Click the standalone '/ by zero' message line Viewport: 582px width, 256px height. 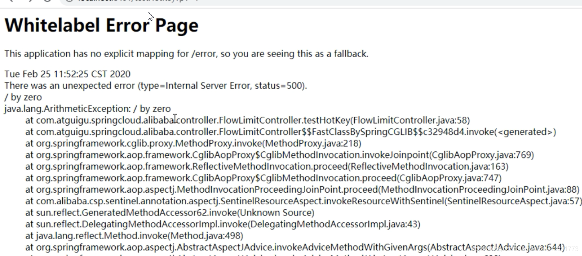pyautogui.click(x=23, y=97)
